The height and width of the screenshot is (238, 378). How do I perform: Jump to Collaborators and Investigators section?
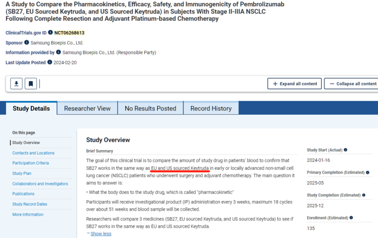point(40,184)
